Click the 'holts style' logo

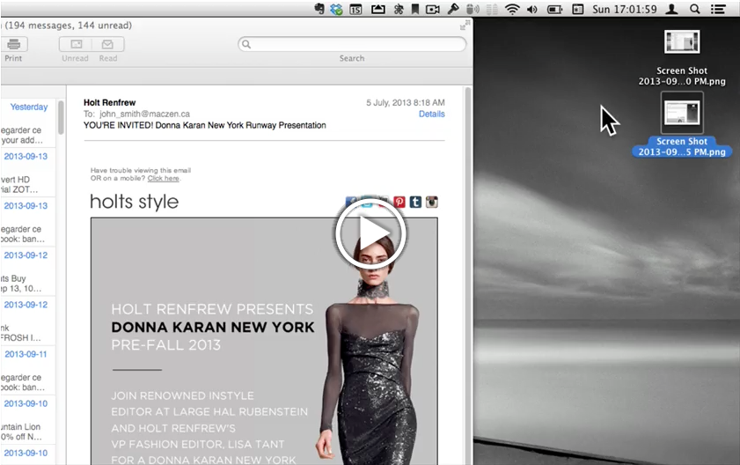134,202
